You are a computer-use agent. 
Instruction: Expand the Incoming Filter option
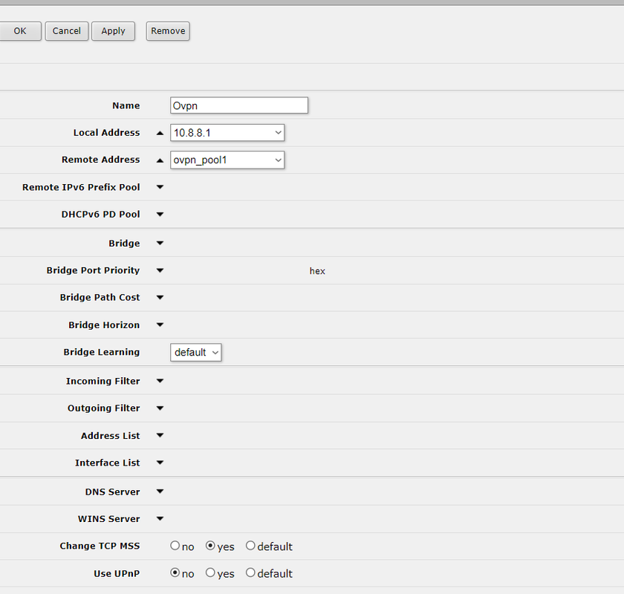click(160, 381)
